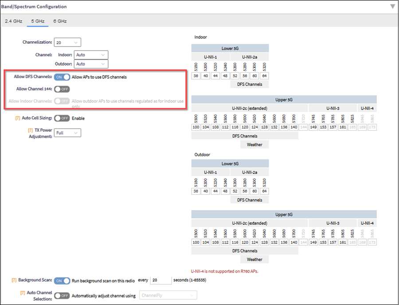The image size is (399, 305).
Task: Select the 5 GHz tab
Action: 38,21
